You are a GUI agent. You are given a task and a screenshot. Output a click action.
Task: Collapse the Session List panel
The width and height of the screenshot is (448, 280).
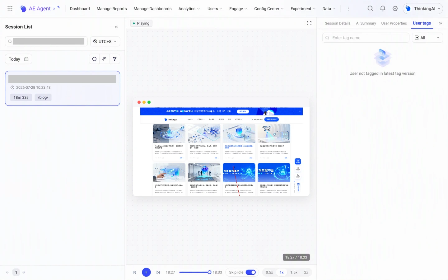pos(116,27)
